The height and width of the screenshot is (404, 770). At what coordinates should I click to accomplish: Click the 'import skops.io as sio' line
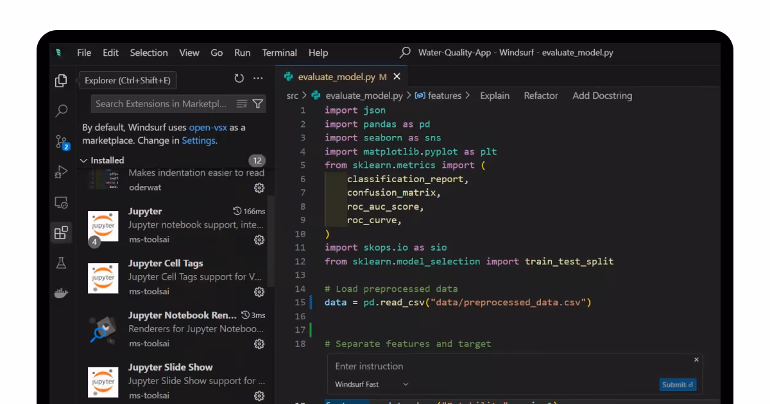[x=386, y=247]
